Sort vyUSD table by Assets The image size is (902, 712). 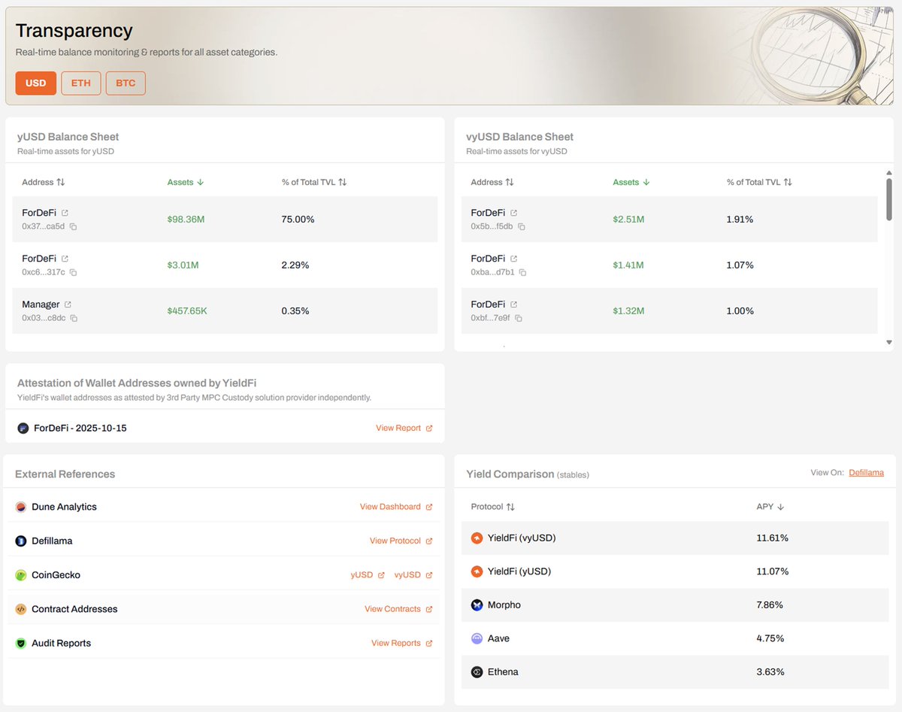(631, 182)
